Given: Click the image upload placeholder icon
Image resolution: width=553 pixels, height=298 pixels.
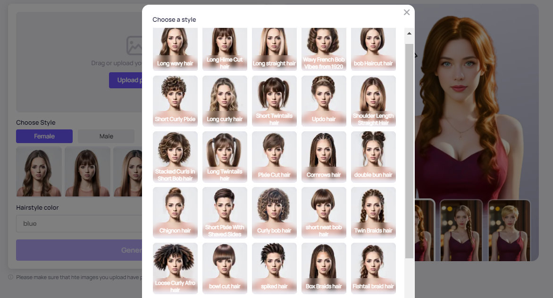Looking at the screenshot, I should click(134, 45).
